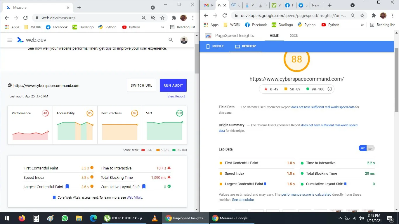The width and height of the screenshot is (399, 224).
Task: Open the 'See calculator' link
Action: click(243, 200)
